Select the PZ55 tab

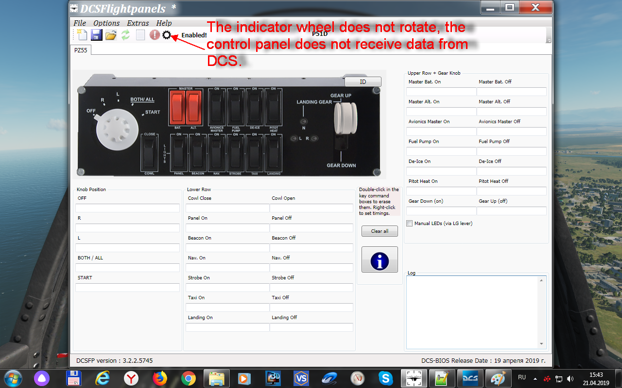pyautogui.click(x=81, y=50)
